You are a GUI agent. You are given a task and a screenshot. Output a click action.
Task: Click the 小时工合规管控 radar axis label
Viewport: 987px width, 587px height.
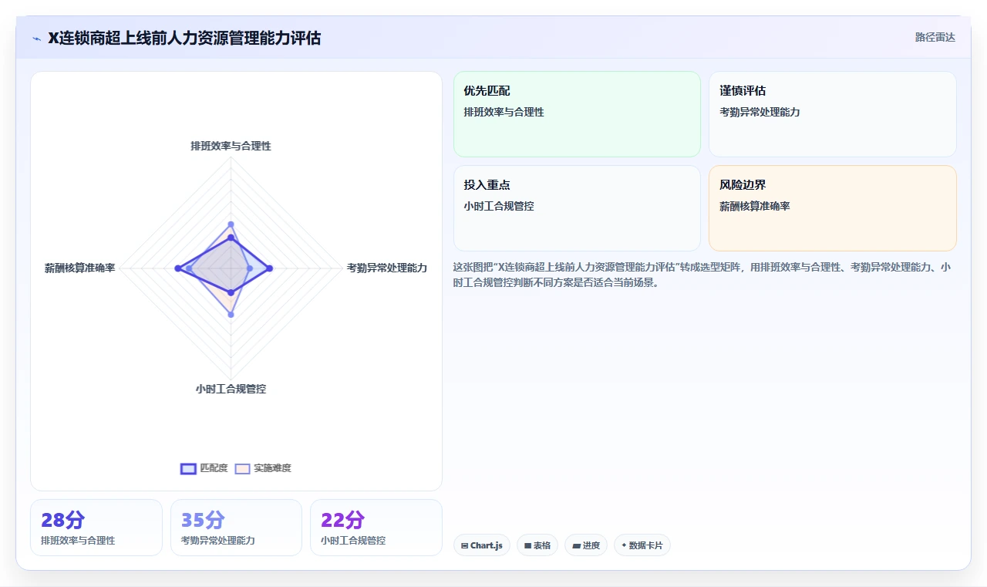point(231,389)
